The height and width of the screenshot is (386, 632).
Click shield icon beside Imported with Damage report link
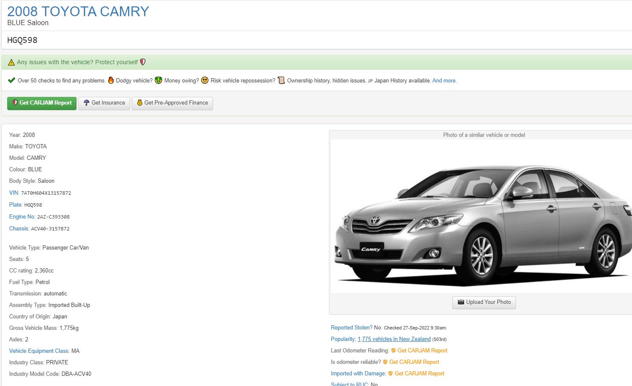391,374
